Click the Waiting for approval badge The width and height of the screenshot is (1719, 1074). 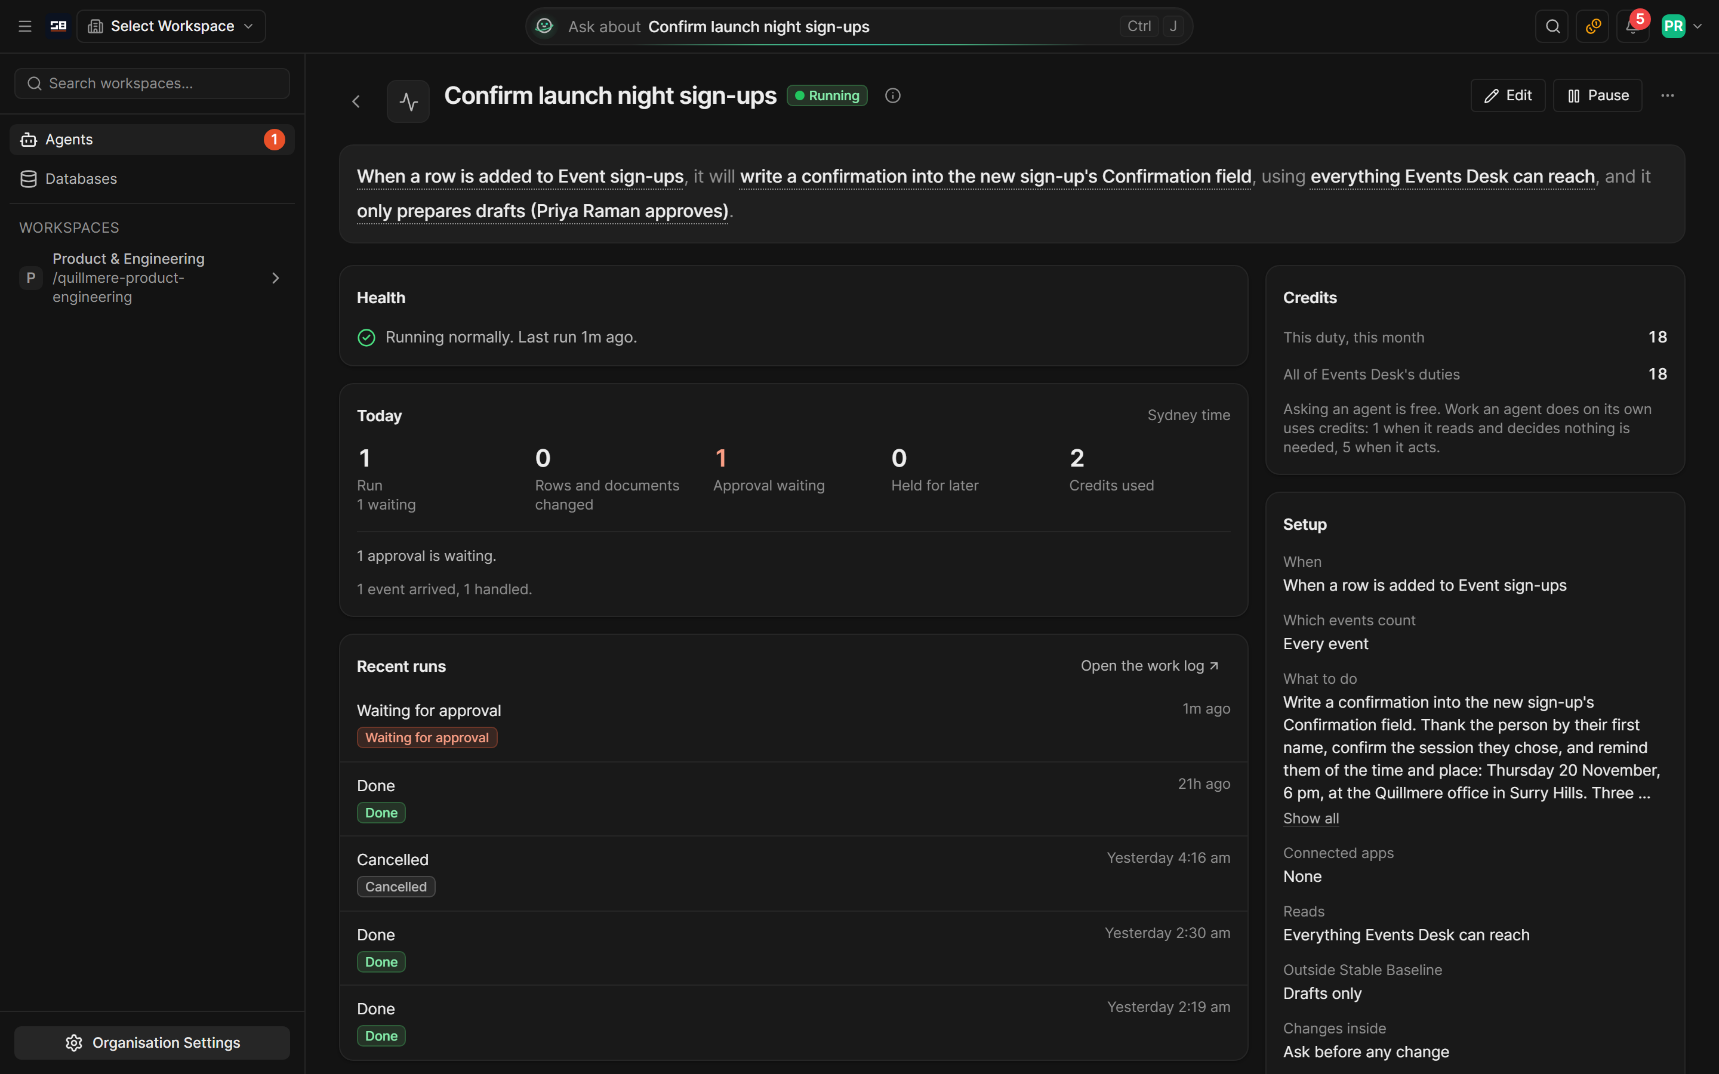pyautogui.click(x=427, y=737)
